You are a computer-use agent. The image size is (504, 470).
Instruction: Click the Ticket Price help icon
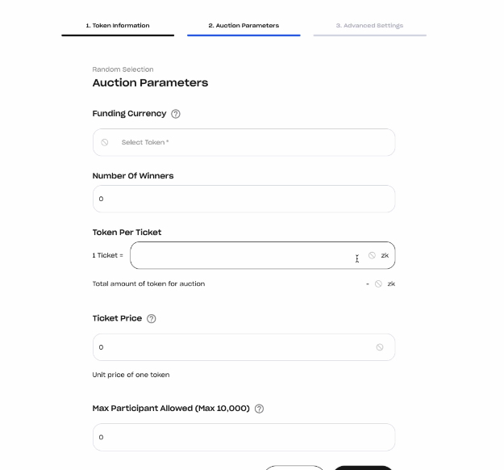152,318
